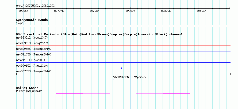Click the 17q23.3 band label
The image size is (238, 109).
point(22,23)
